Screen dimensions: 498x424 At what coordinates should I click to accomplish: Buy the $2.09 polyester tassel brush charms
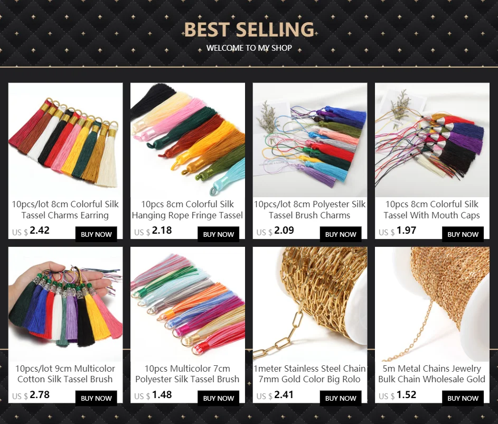341,234
